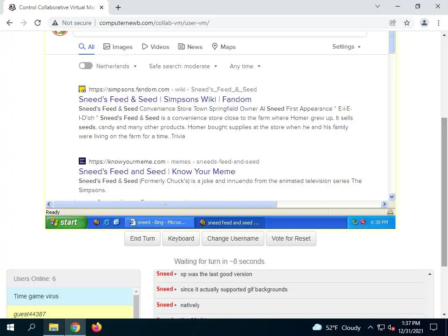Open Firefox from host taskbar
Image resolution: width=448 pixels, height=336 pixels.
(97, 327)
